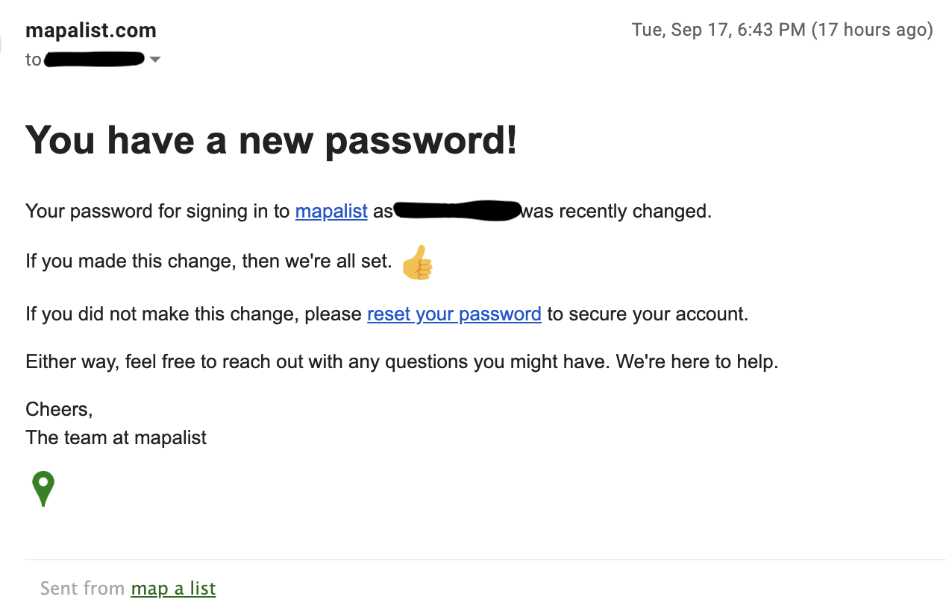Click the "Sent from" footer text
This screenshot has height=614, width=946.
[82, 588]
